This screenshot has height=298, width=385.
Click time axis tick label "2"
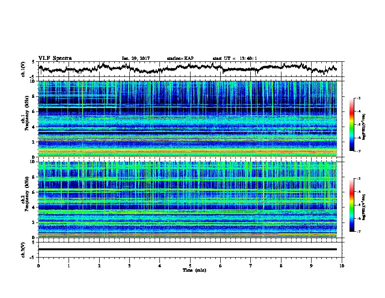pyautogui.click(x=99, y=266)
